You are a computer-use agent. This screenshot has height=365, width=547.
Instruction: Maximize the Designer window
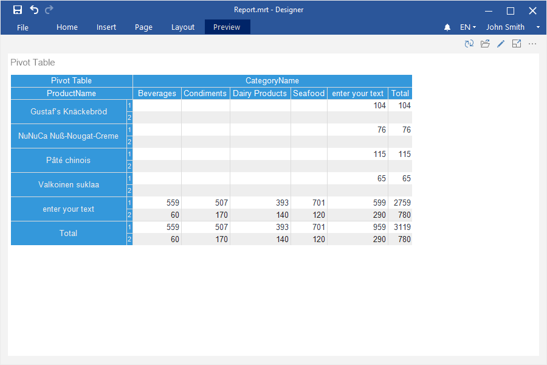(511, 11)
